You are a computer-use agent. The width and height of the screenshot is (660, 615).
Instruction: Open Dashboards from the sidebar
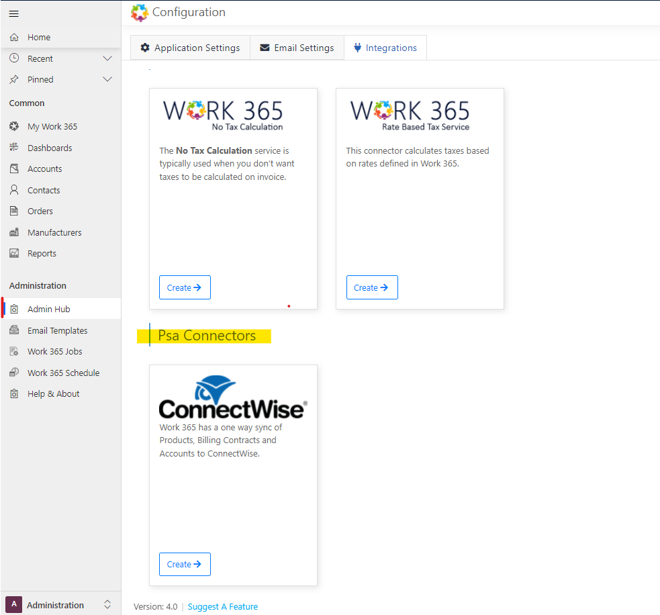pos(60,148)
